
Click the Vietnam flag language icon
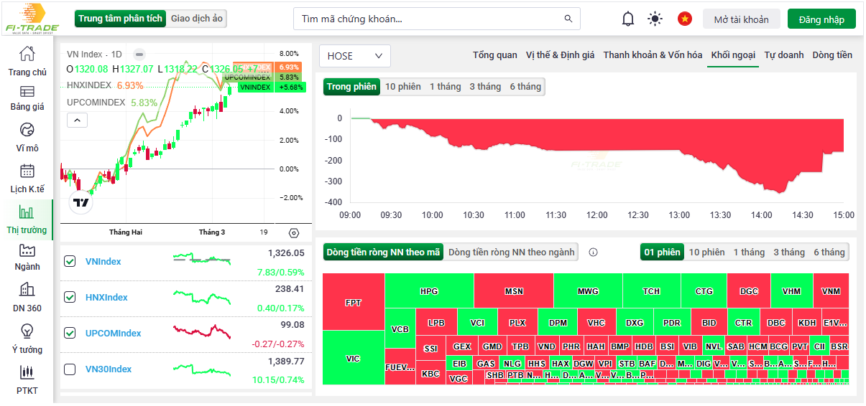684,19
